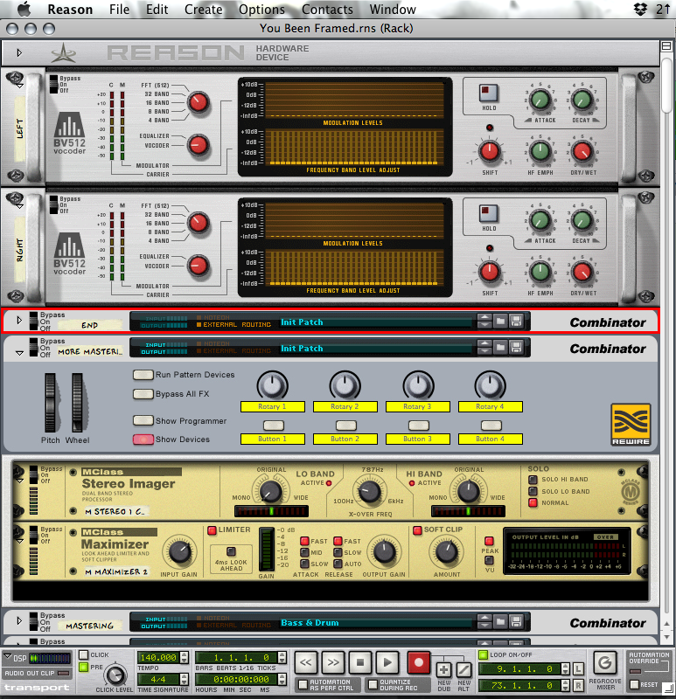Click the red Record button

419,662
